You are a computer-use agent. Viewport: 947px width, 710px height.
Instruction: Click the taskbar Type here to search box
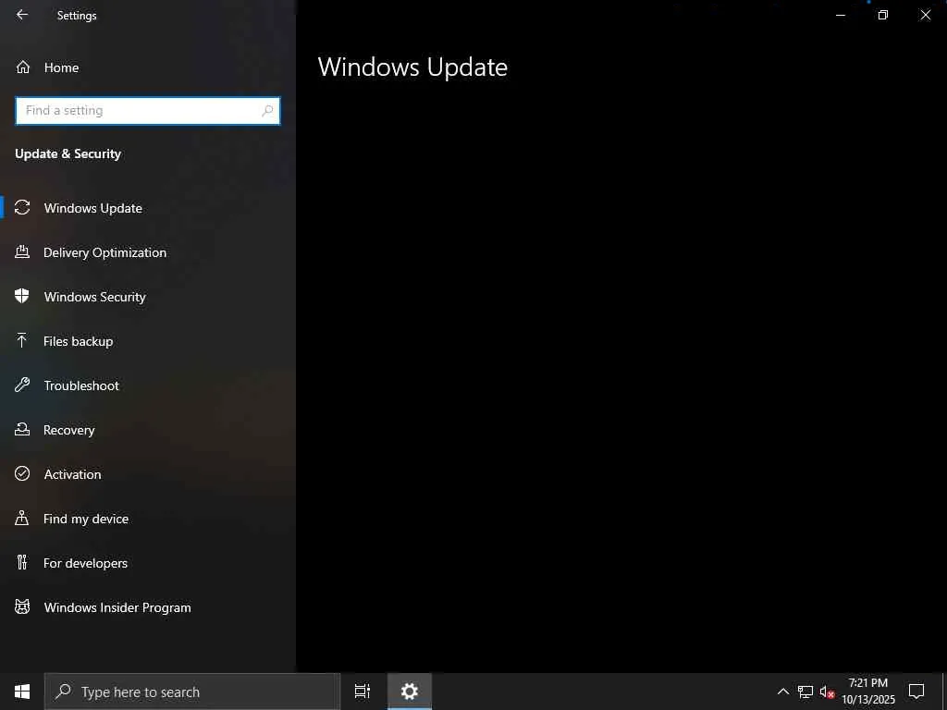[x=192, y=692]
